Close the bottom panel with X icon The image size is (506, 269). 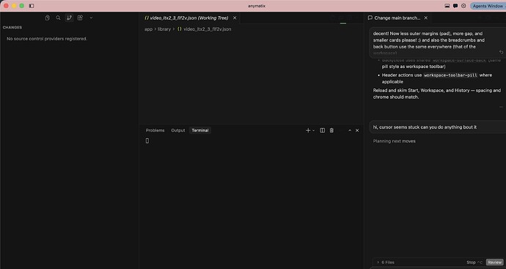tap(357, 130)
